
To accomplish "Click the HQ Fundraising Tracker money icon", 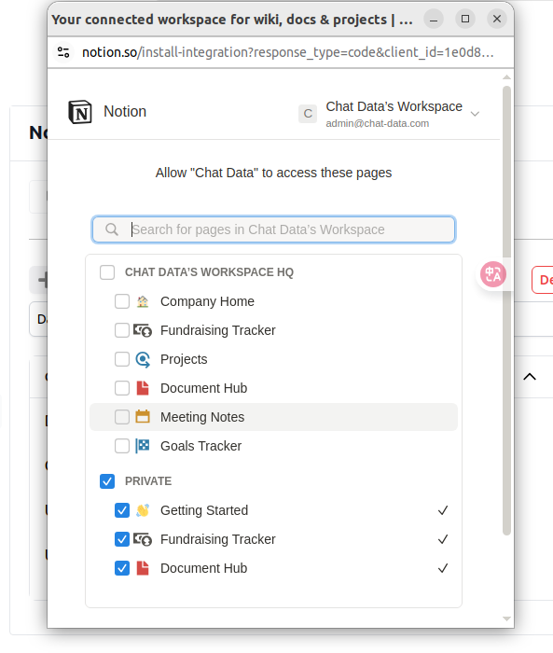I will [143, 330].
